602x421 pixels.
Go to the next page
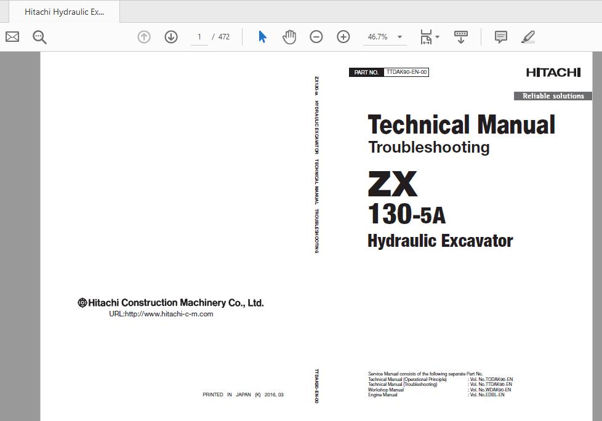pos(171,37)
